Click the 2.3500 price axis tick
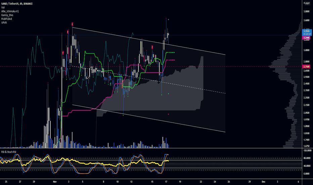Viewport: 313px width, 185px height. [306, 90]
